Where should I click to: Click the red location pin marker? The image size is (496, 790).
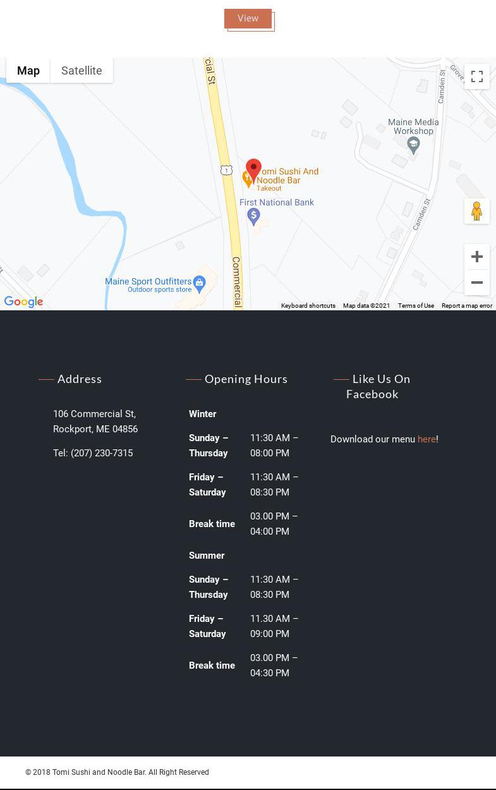[x=253, y=169]
